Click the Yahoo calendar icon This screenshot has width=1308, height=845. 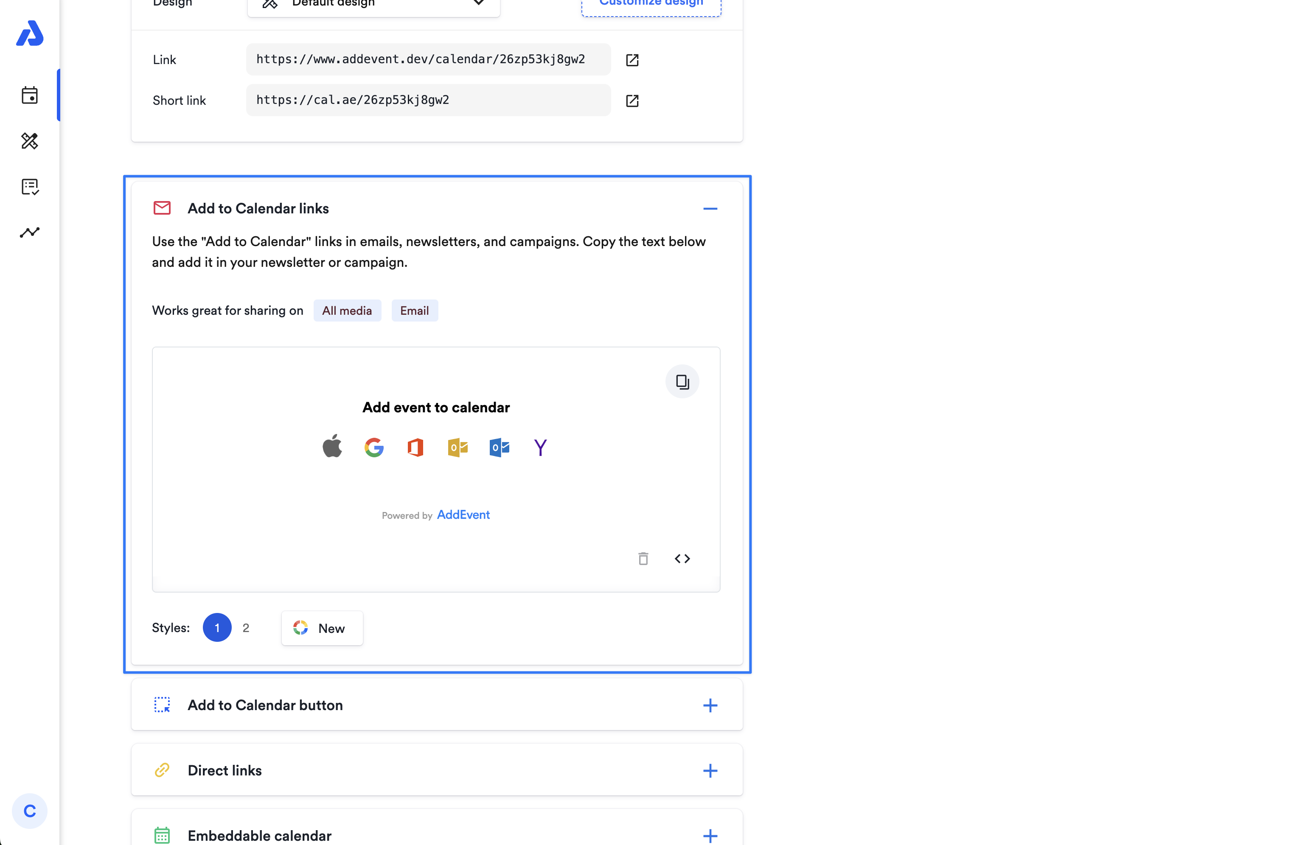click(540, 447)
